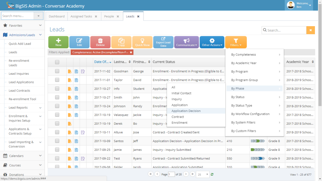Screen dimensions: 322x181
Task: Click the red Delete trash button
Action: click(100, 42)
